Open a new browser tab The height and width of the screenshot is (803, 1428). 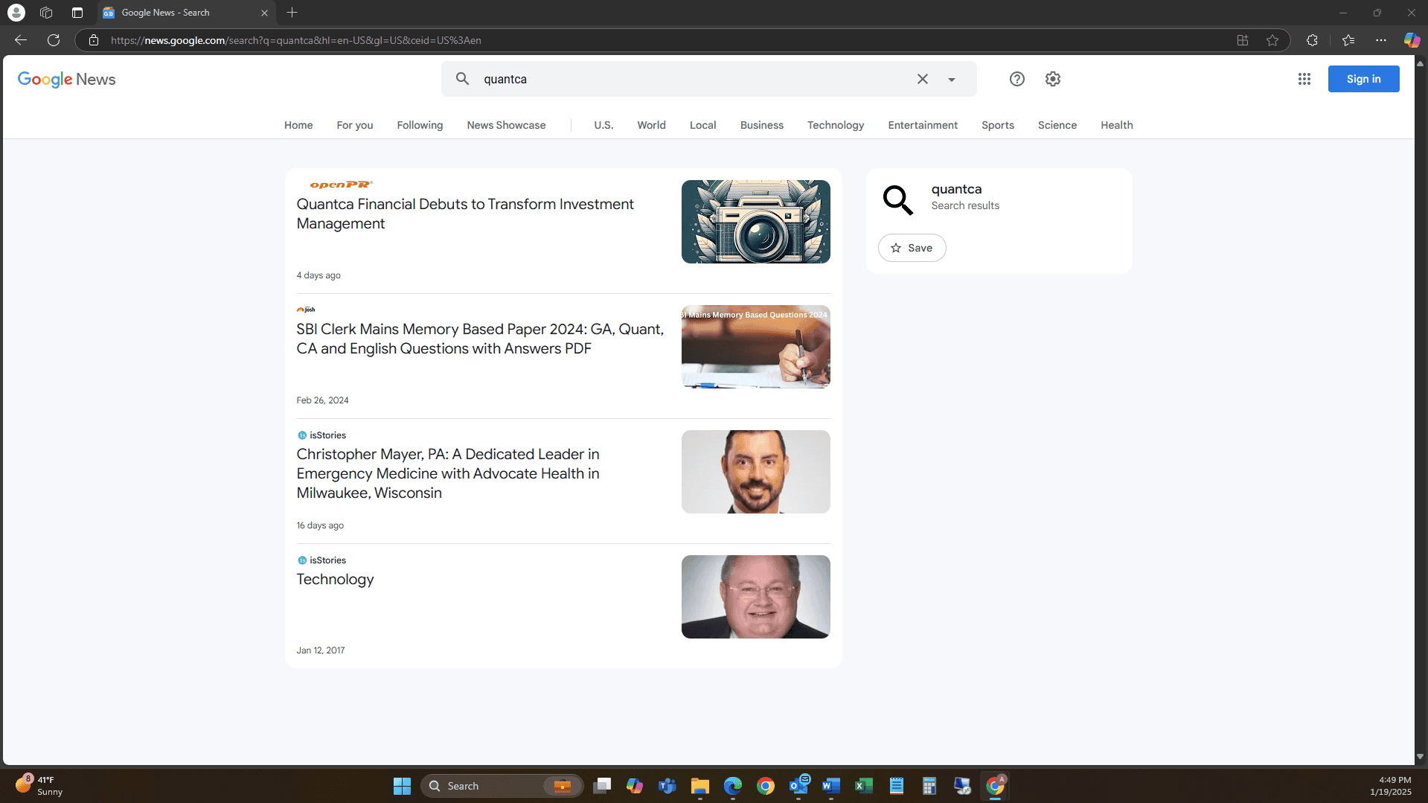tap(292, 13)
